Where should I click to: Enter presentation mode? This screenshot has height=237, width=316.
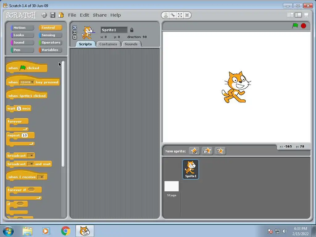coord(306,15)
